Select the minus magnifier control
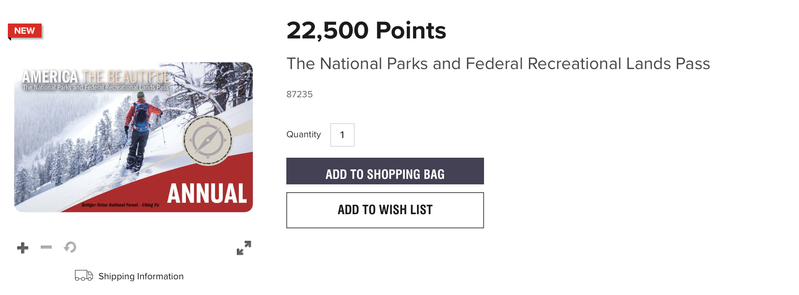The width and height of the screenshot is (799, 295). click(46, 247)
